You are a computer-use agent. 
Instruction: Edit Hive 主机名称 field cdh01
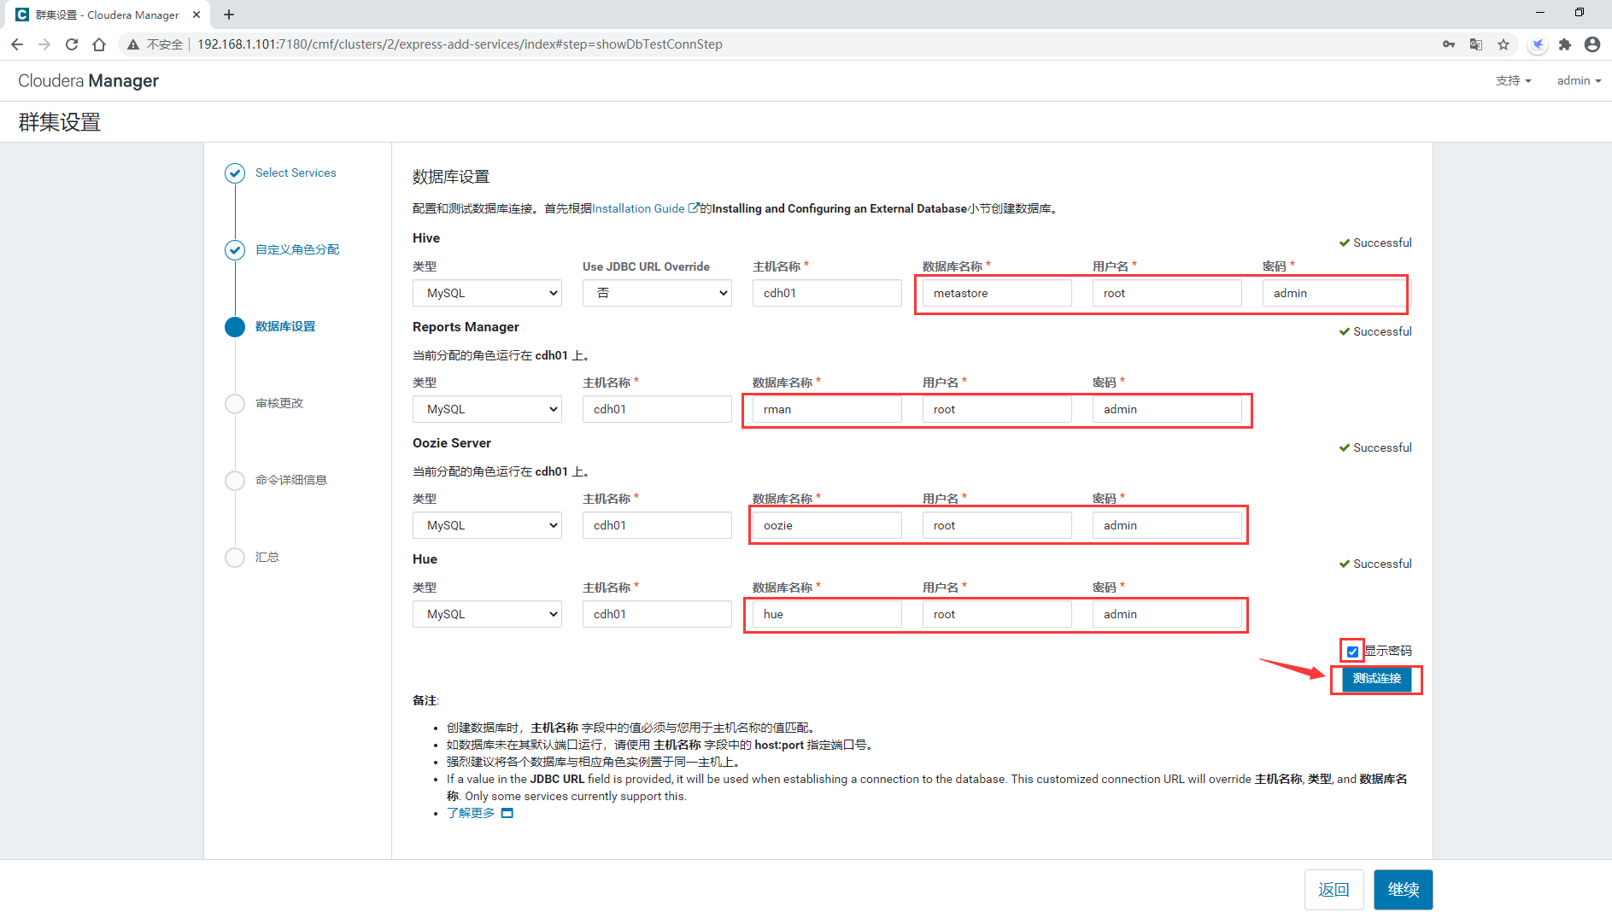click(x=827, y=293)
